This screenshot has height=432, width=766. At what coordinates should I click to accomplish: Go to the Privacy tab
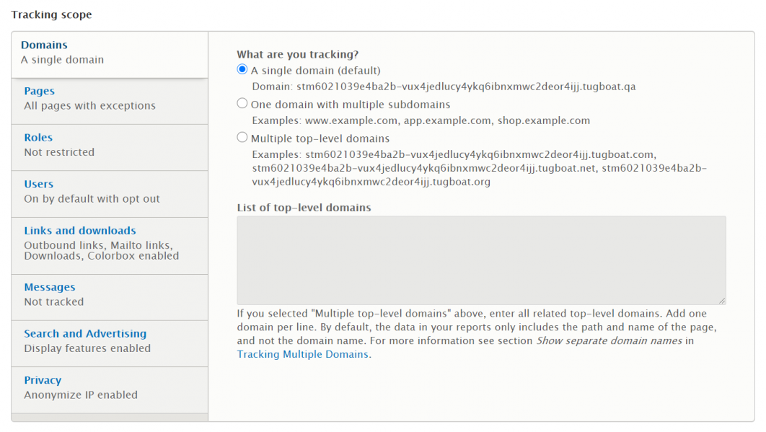coord(43,381)
